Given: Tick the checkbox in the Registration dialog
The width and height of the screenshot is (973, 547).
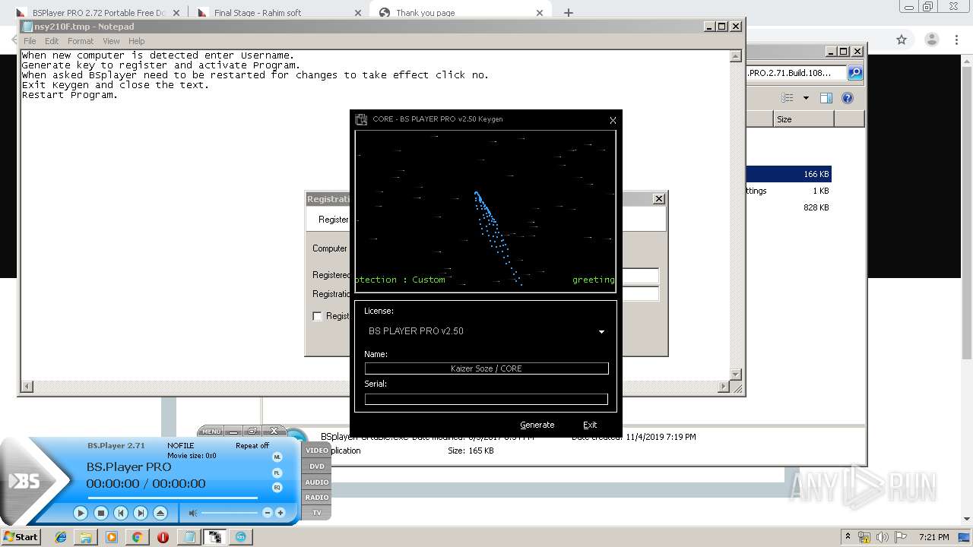Looking at the screenshot, I should (318, 316).
